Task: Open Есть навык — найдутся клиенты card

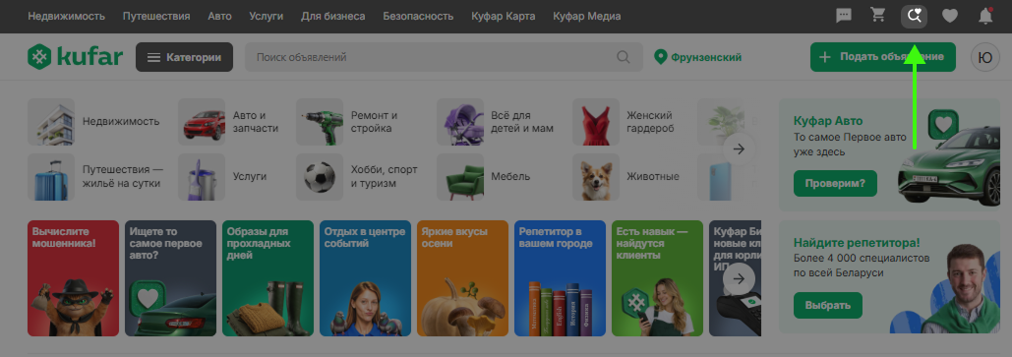Action: [x=658, y=278]
